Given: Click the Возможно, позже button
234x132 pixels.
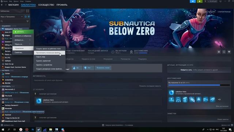Looking at the screenshot, I should click(103, 68).
